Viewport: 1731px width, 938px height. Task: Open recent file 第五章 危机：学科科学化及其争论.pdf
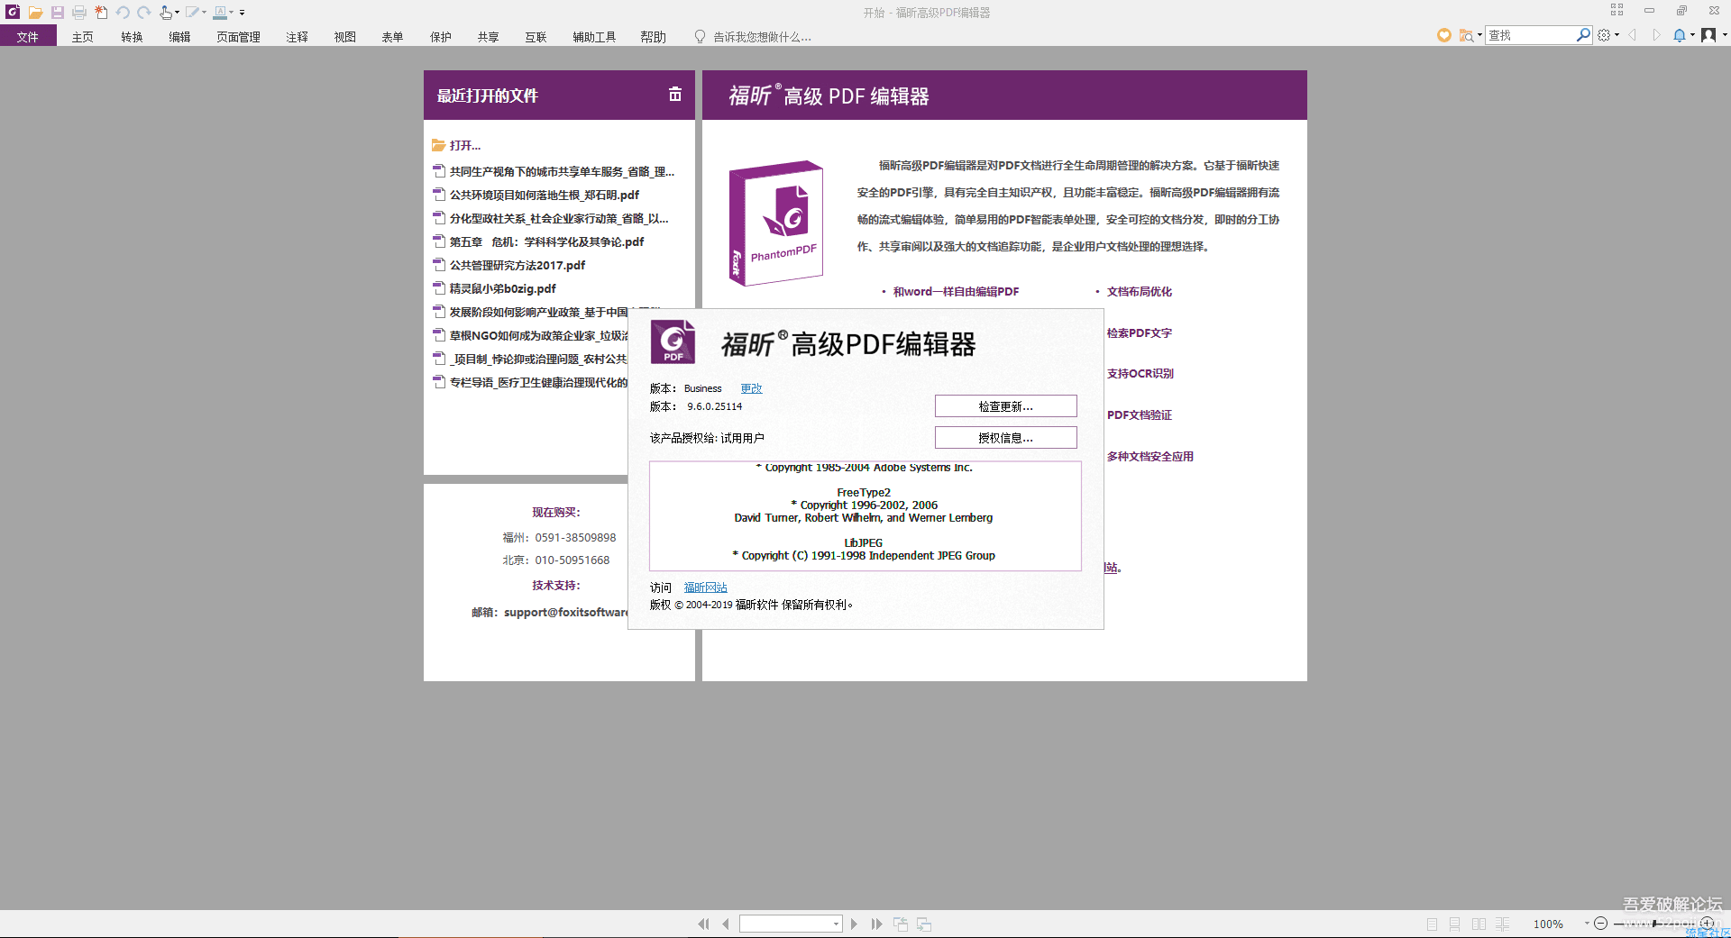click(x=546, y=241)
